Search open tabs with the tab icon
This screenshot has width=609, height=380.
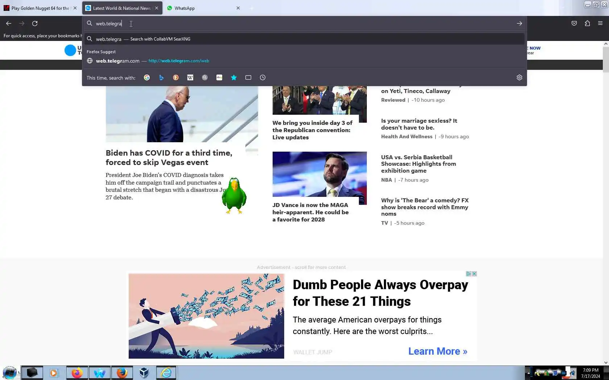pyautogui.click(x=248, y=77)
